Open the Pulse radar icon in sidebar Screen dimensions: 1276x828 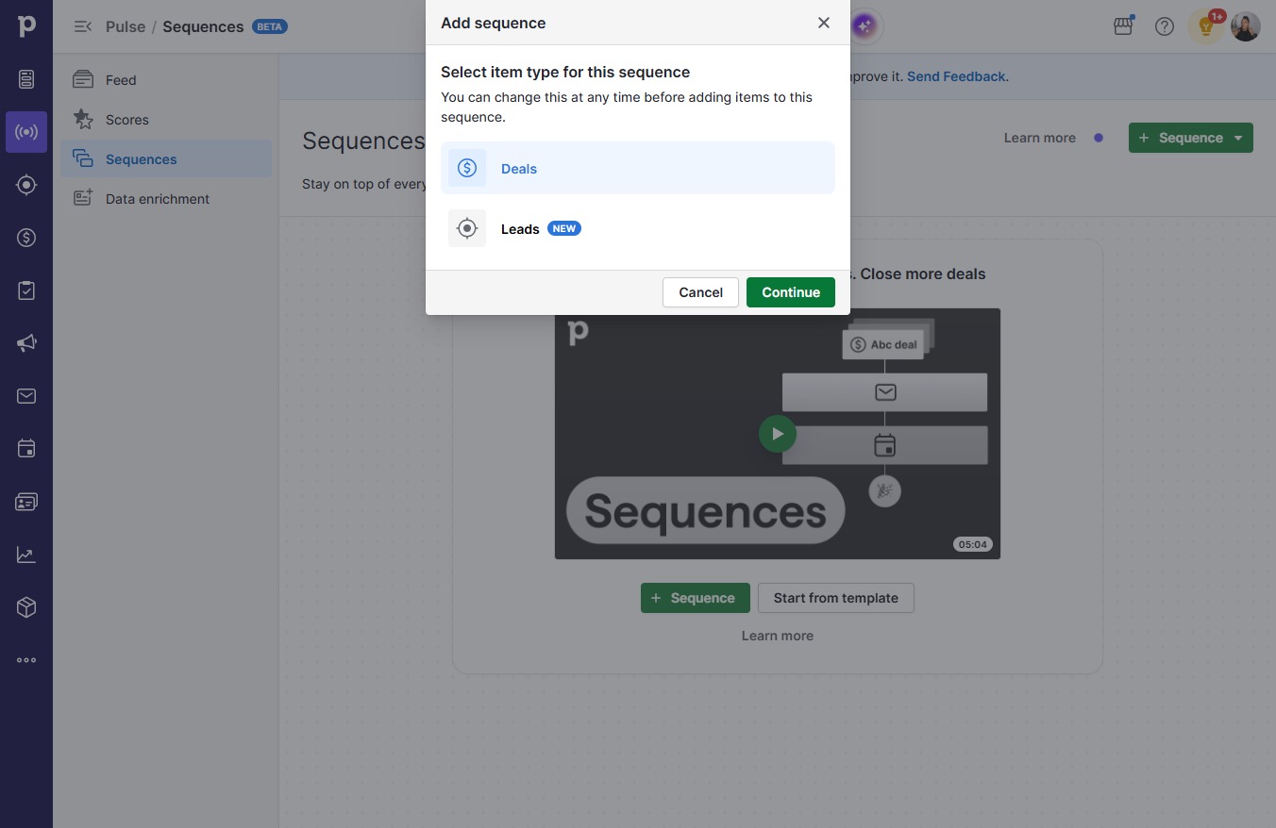coord(26,132)
